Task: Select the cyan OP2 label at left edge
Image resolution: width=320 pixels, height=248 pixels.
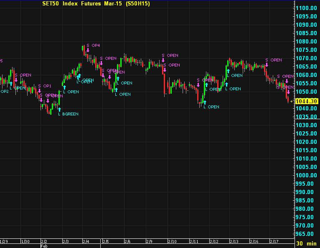Action: (x=4, y=91)
